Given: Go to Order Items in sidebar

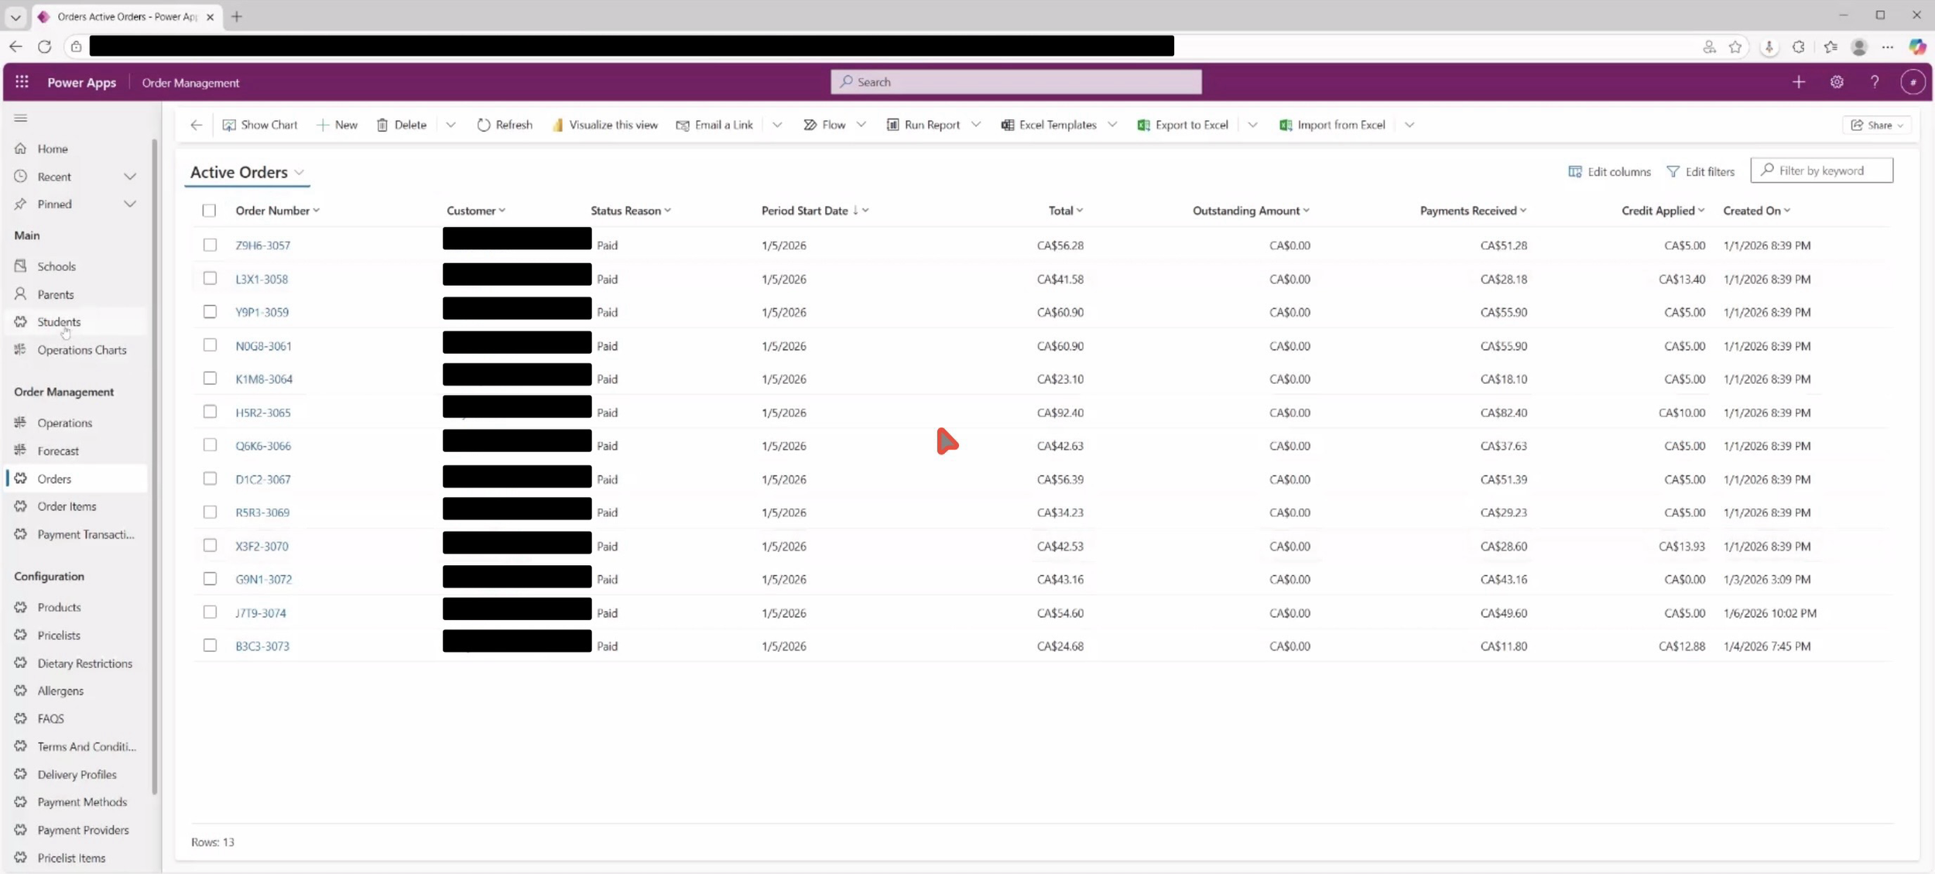Looking at the screenshot, I should tap(67, 506).
